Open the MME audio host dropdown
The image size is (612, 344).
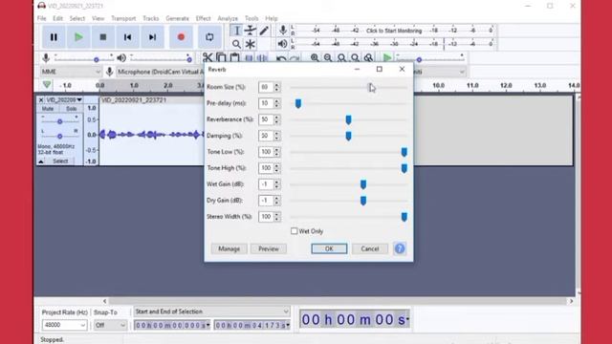pyautogui.click(x=71, y=72)
